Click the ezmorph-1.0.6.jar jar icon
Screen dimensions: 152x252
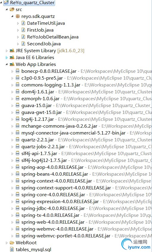tap(18, 98)
